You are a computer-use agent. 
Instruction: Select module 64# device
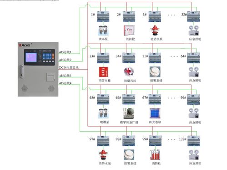tap(194, 58)
